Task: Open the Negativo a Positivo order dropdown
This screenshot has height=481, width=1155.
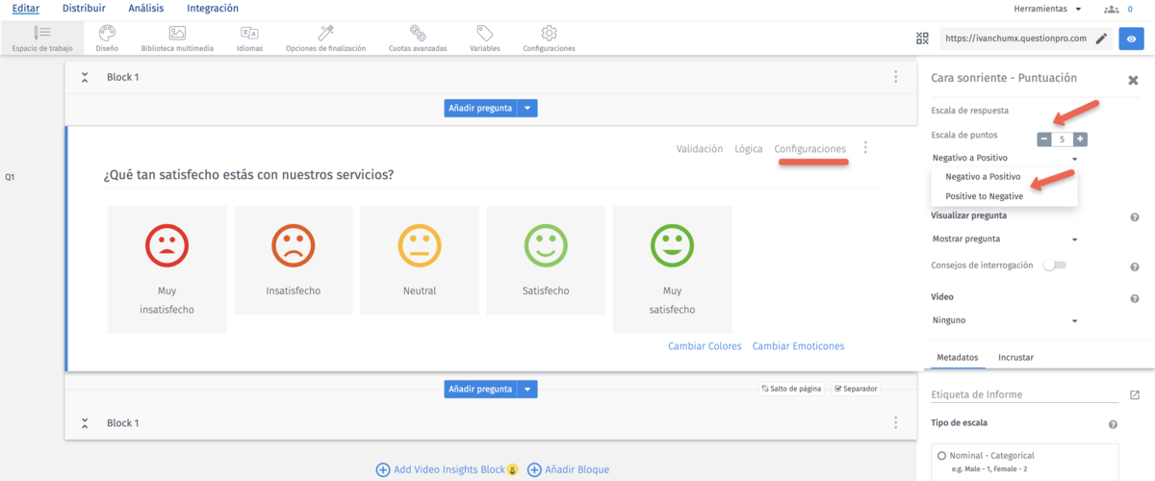Action: pos(1004,157)
